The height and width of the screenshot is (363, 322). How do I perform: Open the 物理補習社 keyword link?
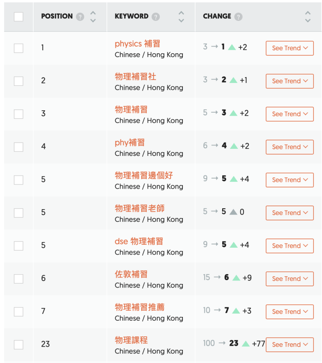pyautogui.click(x=135, y=77)
